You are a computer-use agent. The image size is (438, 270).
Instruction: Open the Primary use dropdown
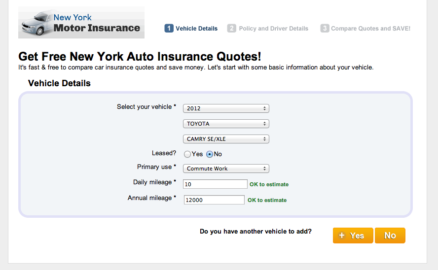point(226,169)
